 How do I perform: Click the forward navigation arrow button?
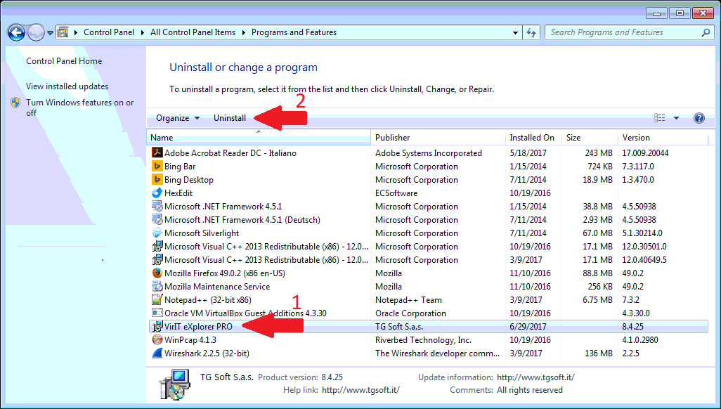pos(36,32)
